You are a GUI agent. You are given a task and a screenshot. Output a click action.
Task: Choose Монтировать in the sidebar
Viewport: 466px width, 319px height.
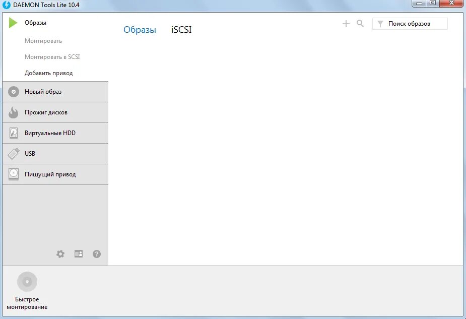click(43, 41)
